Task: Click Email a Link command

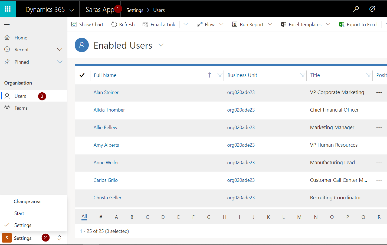Action: coord(159,25)
